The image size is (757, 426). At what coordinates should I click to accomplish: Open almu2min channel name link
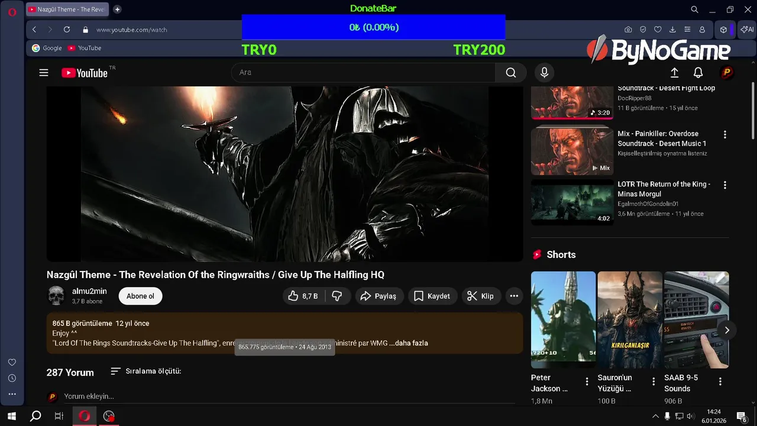click(89, 291)
